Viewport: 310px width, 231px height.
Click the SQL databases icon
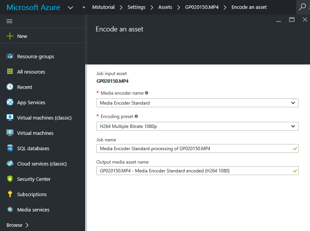[10, 148]
